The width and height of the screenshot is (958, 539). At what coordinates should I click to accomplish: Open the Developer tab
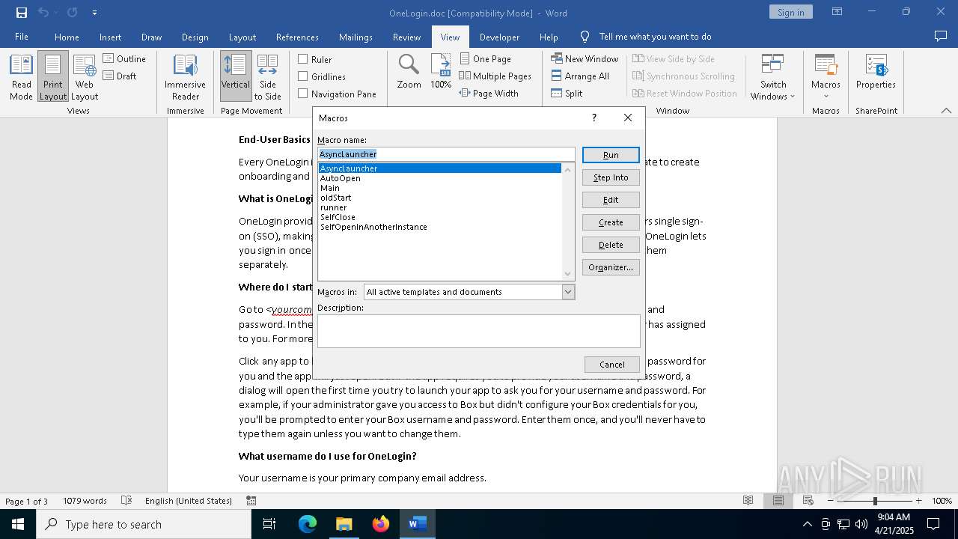499,37
